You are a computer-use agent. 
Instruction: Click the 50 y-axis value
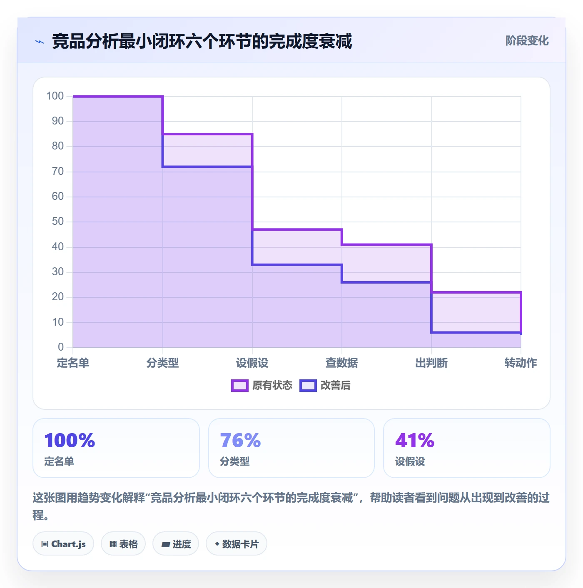(58, 222)
